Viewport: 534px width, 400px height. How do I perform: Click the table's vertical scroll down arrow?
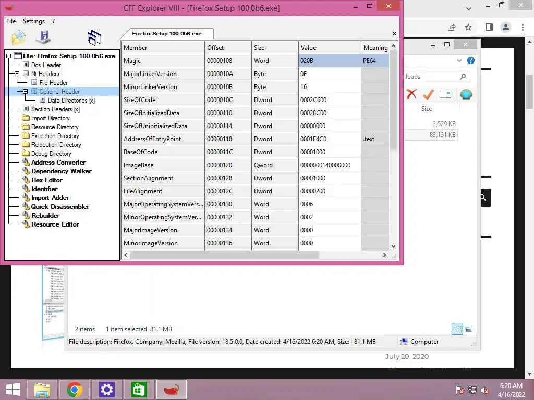(x=393, y=246)
